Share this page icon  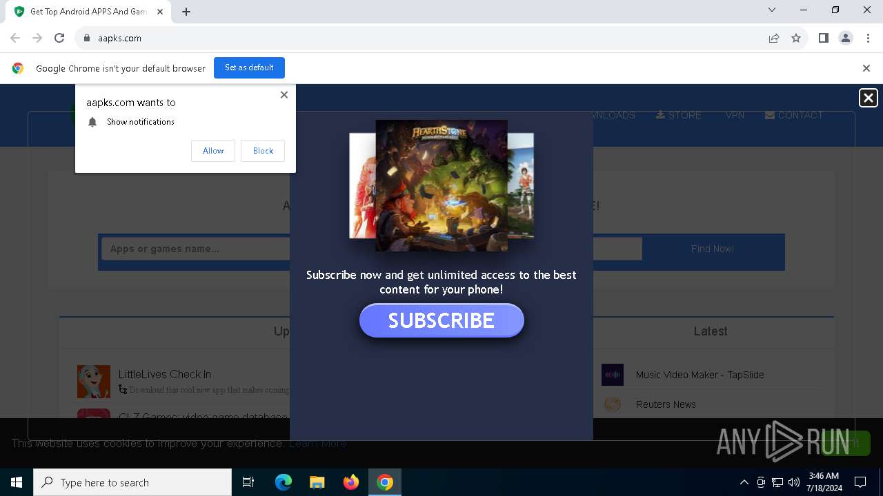tap(774, 38)
